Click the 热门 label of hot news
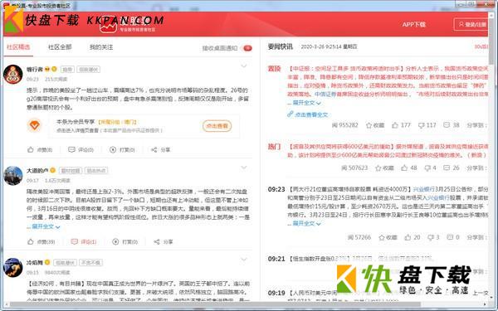 275,146
